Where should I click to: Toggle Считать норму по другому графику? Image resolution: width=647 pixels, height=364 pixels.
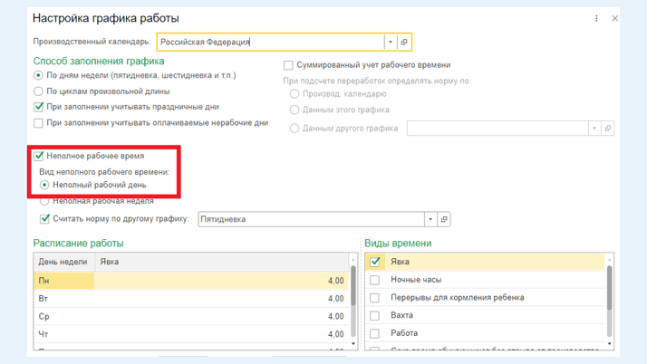[x=45, y=219]
